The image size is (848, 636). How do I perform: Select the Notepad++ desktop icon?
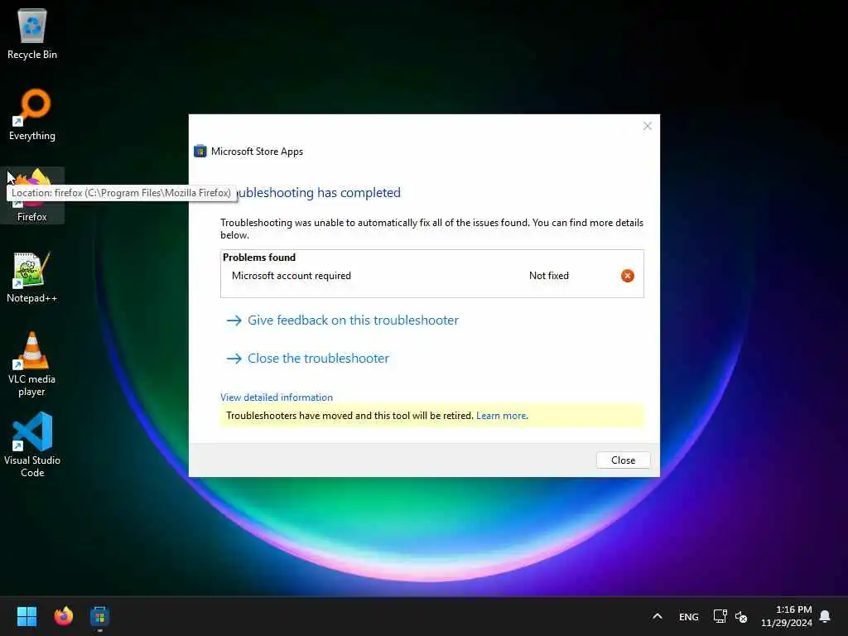(x=32, y=277)
